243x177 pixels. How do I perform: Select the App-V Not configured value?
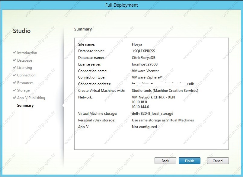pyautogui.click(x=144, y=127)
